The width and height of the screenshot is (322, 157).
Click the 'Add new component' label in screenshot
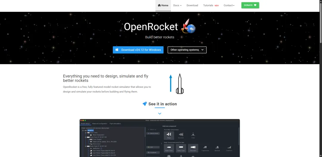click(169, 126)
